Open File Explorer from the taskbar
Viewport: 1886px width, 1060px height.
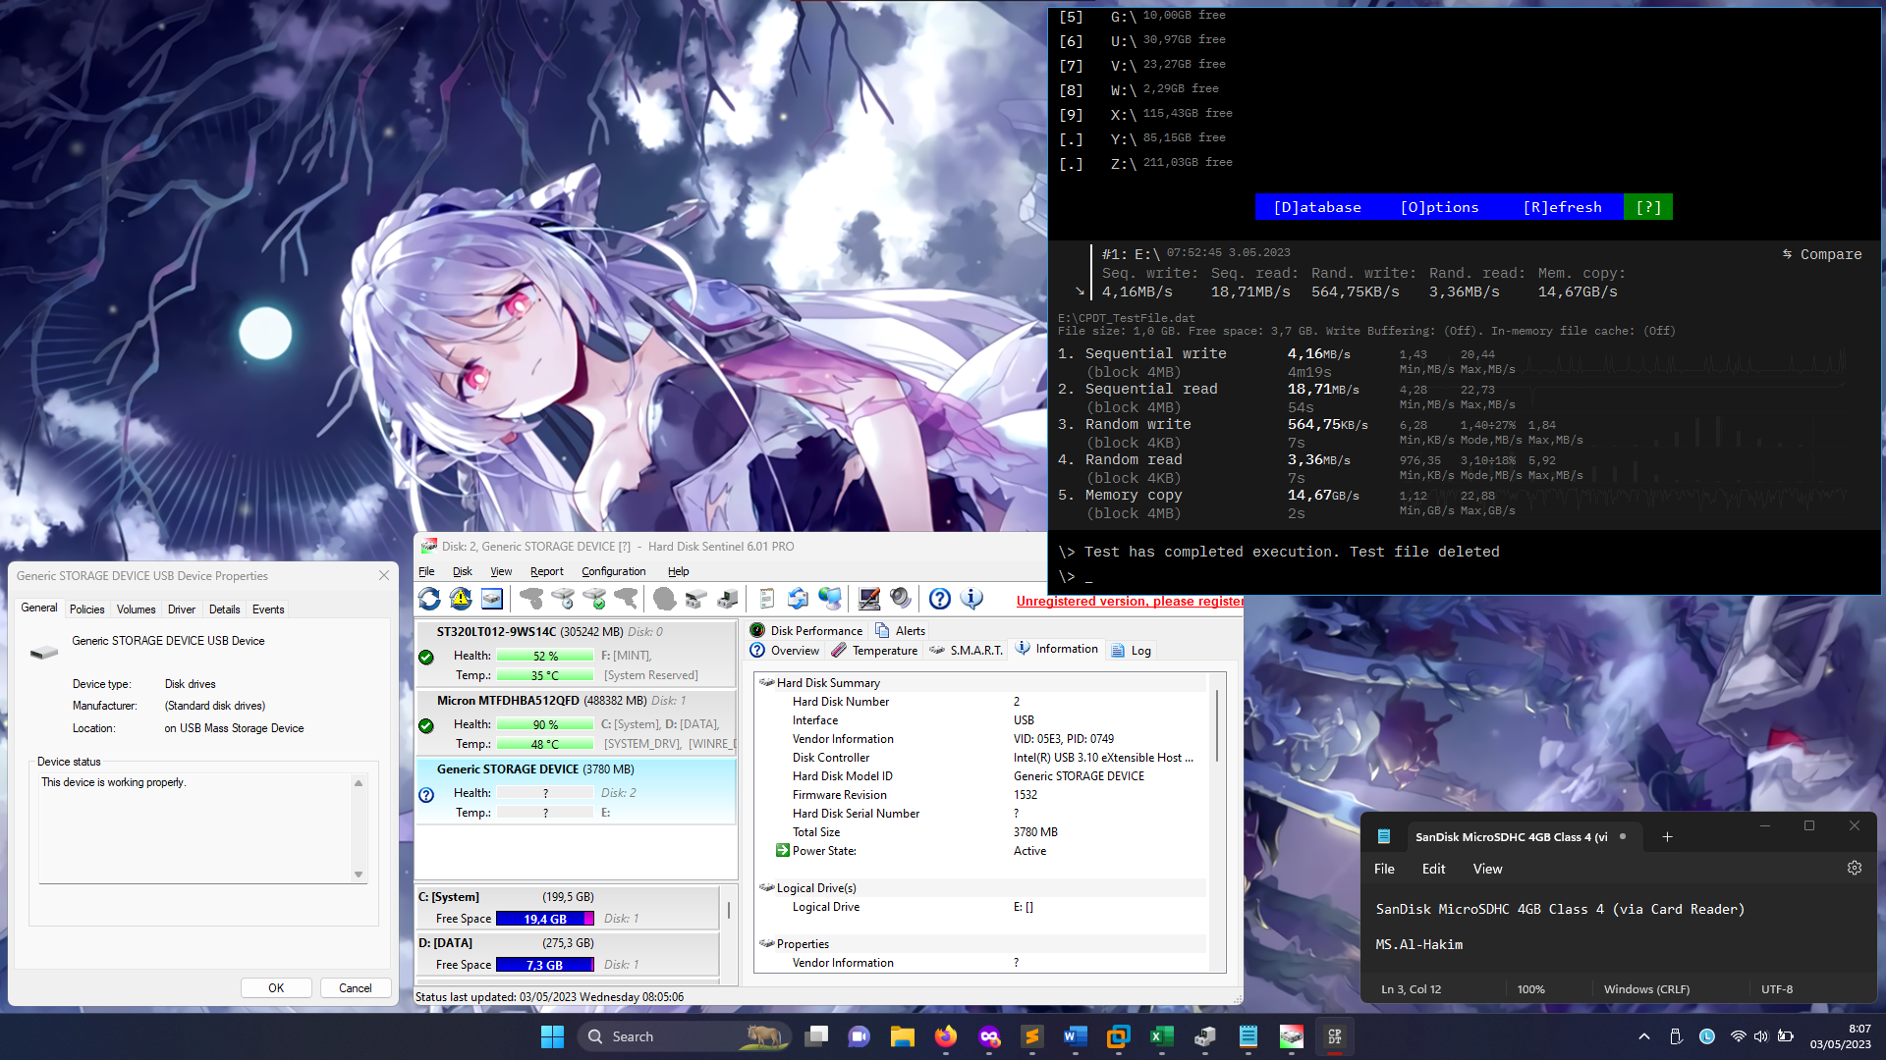pos(903,1036)
